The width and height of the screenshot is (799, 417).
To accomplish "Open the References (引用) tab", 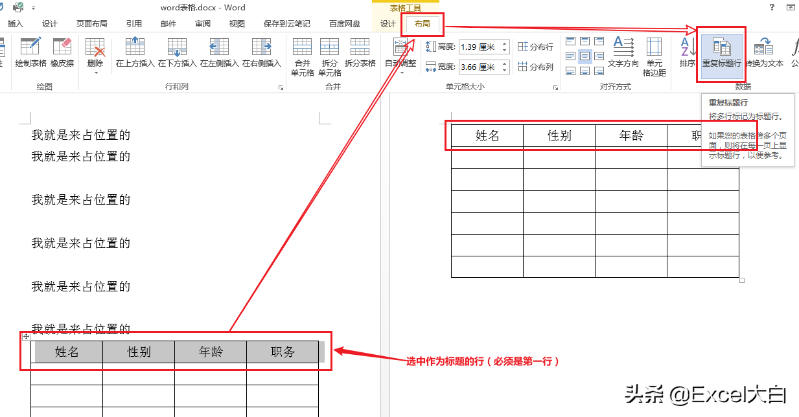I will tap(134, 24).
